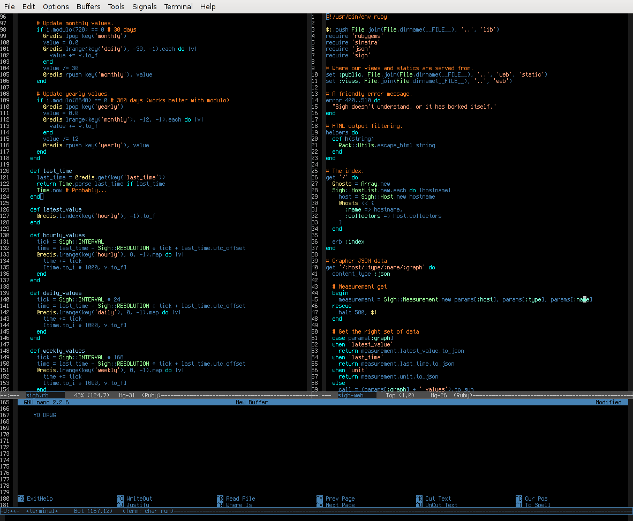Click the ^C Cur Pos shortcut in nano

click(532, 499)
